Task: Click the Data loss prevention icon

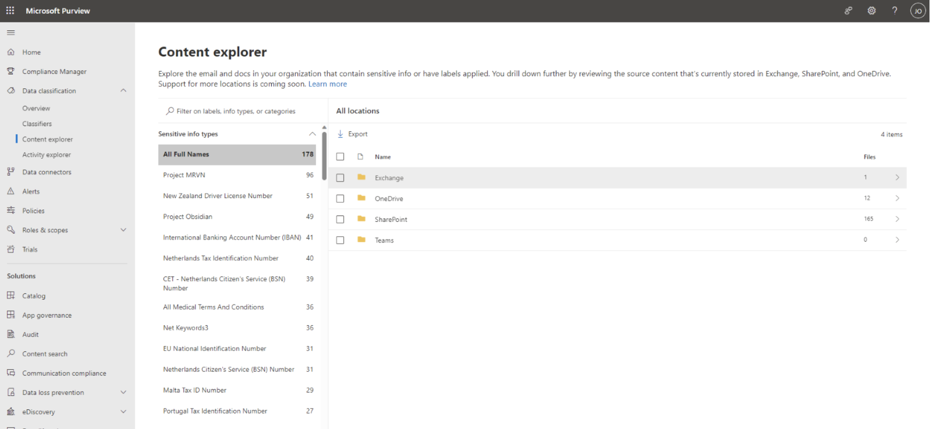Action: 11,392
